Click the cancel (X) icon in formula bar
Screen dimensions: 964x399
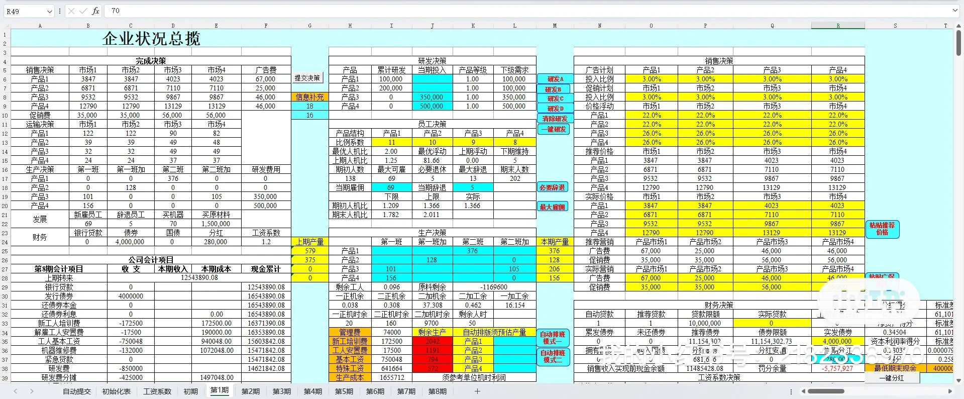[x=72, y=11]
